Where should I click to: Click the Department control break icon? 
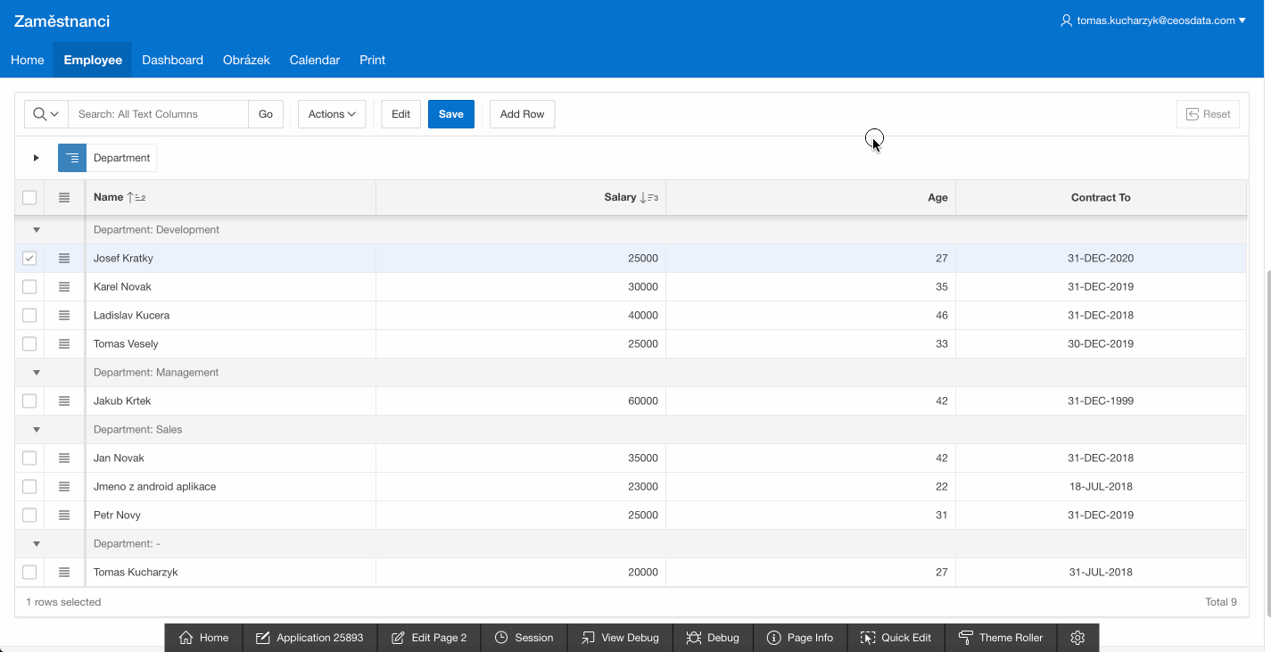tap(72, 158)
